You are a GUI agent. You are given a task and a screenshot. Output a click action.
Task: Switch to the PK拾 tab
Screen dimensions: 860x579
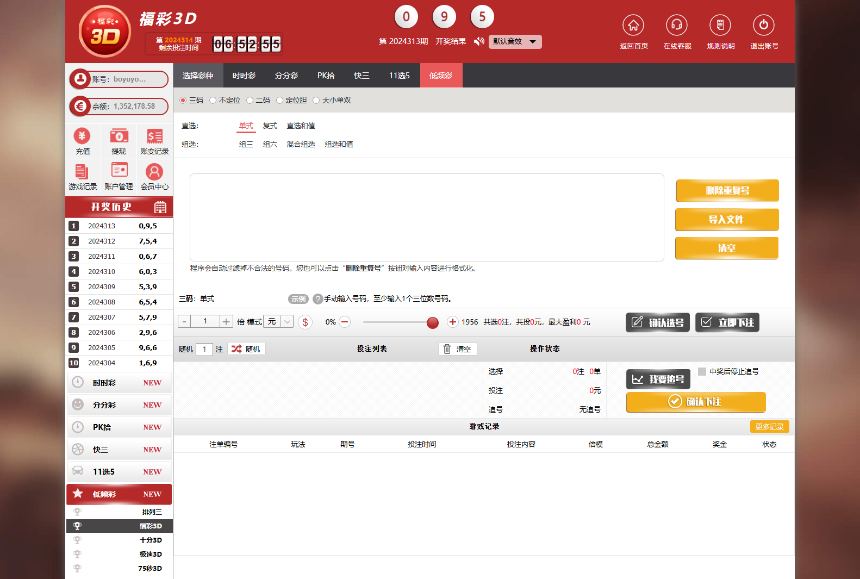click(326, 76)
